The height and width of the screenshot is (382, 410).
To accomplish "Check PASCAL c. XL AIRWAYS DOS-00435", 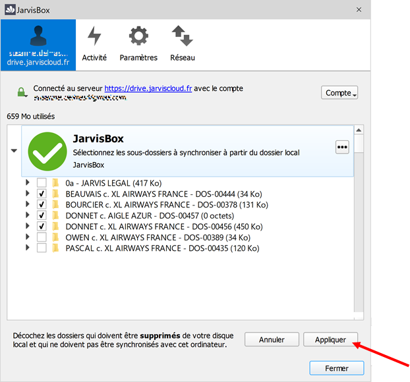I will click(x=42, y=248).
